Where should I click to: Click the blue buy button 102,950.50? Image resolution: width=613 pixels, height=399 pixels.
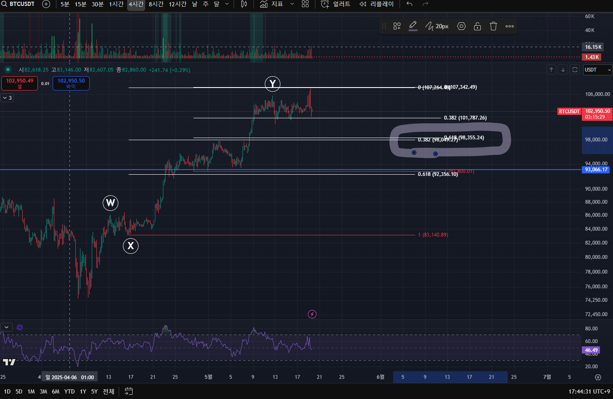pyautogui.click(x=71, y=83)
